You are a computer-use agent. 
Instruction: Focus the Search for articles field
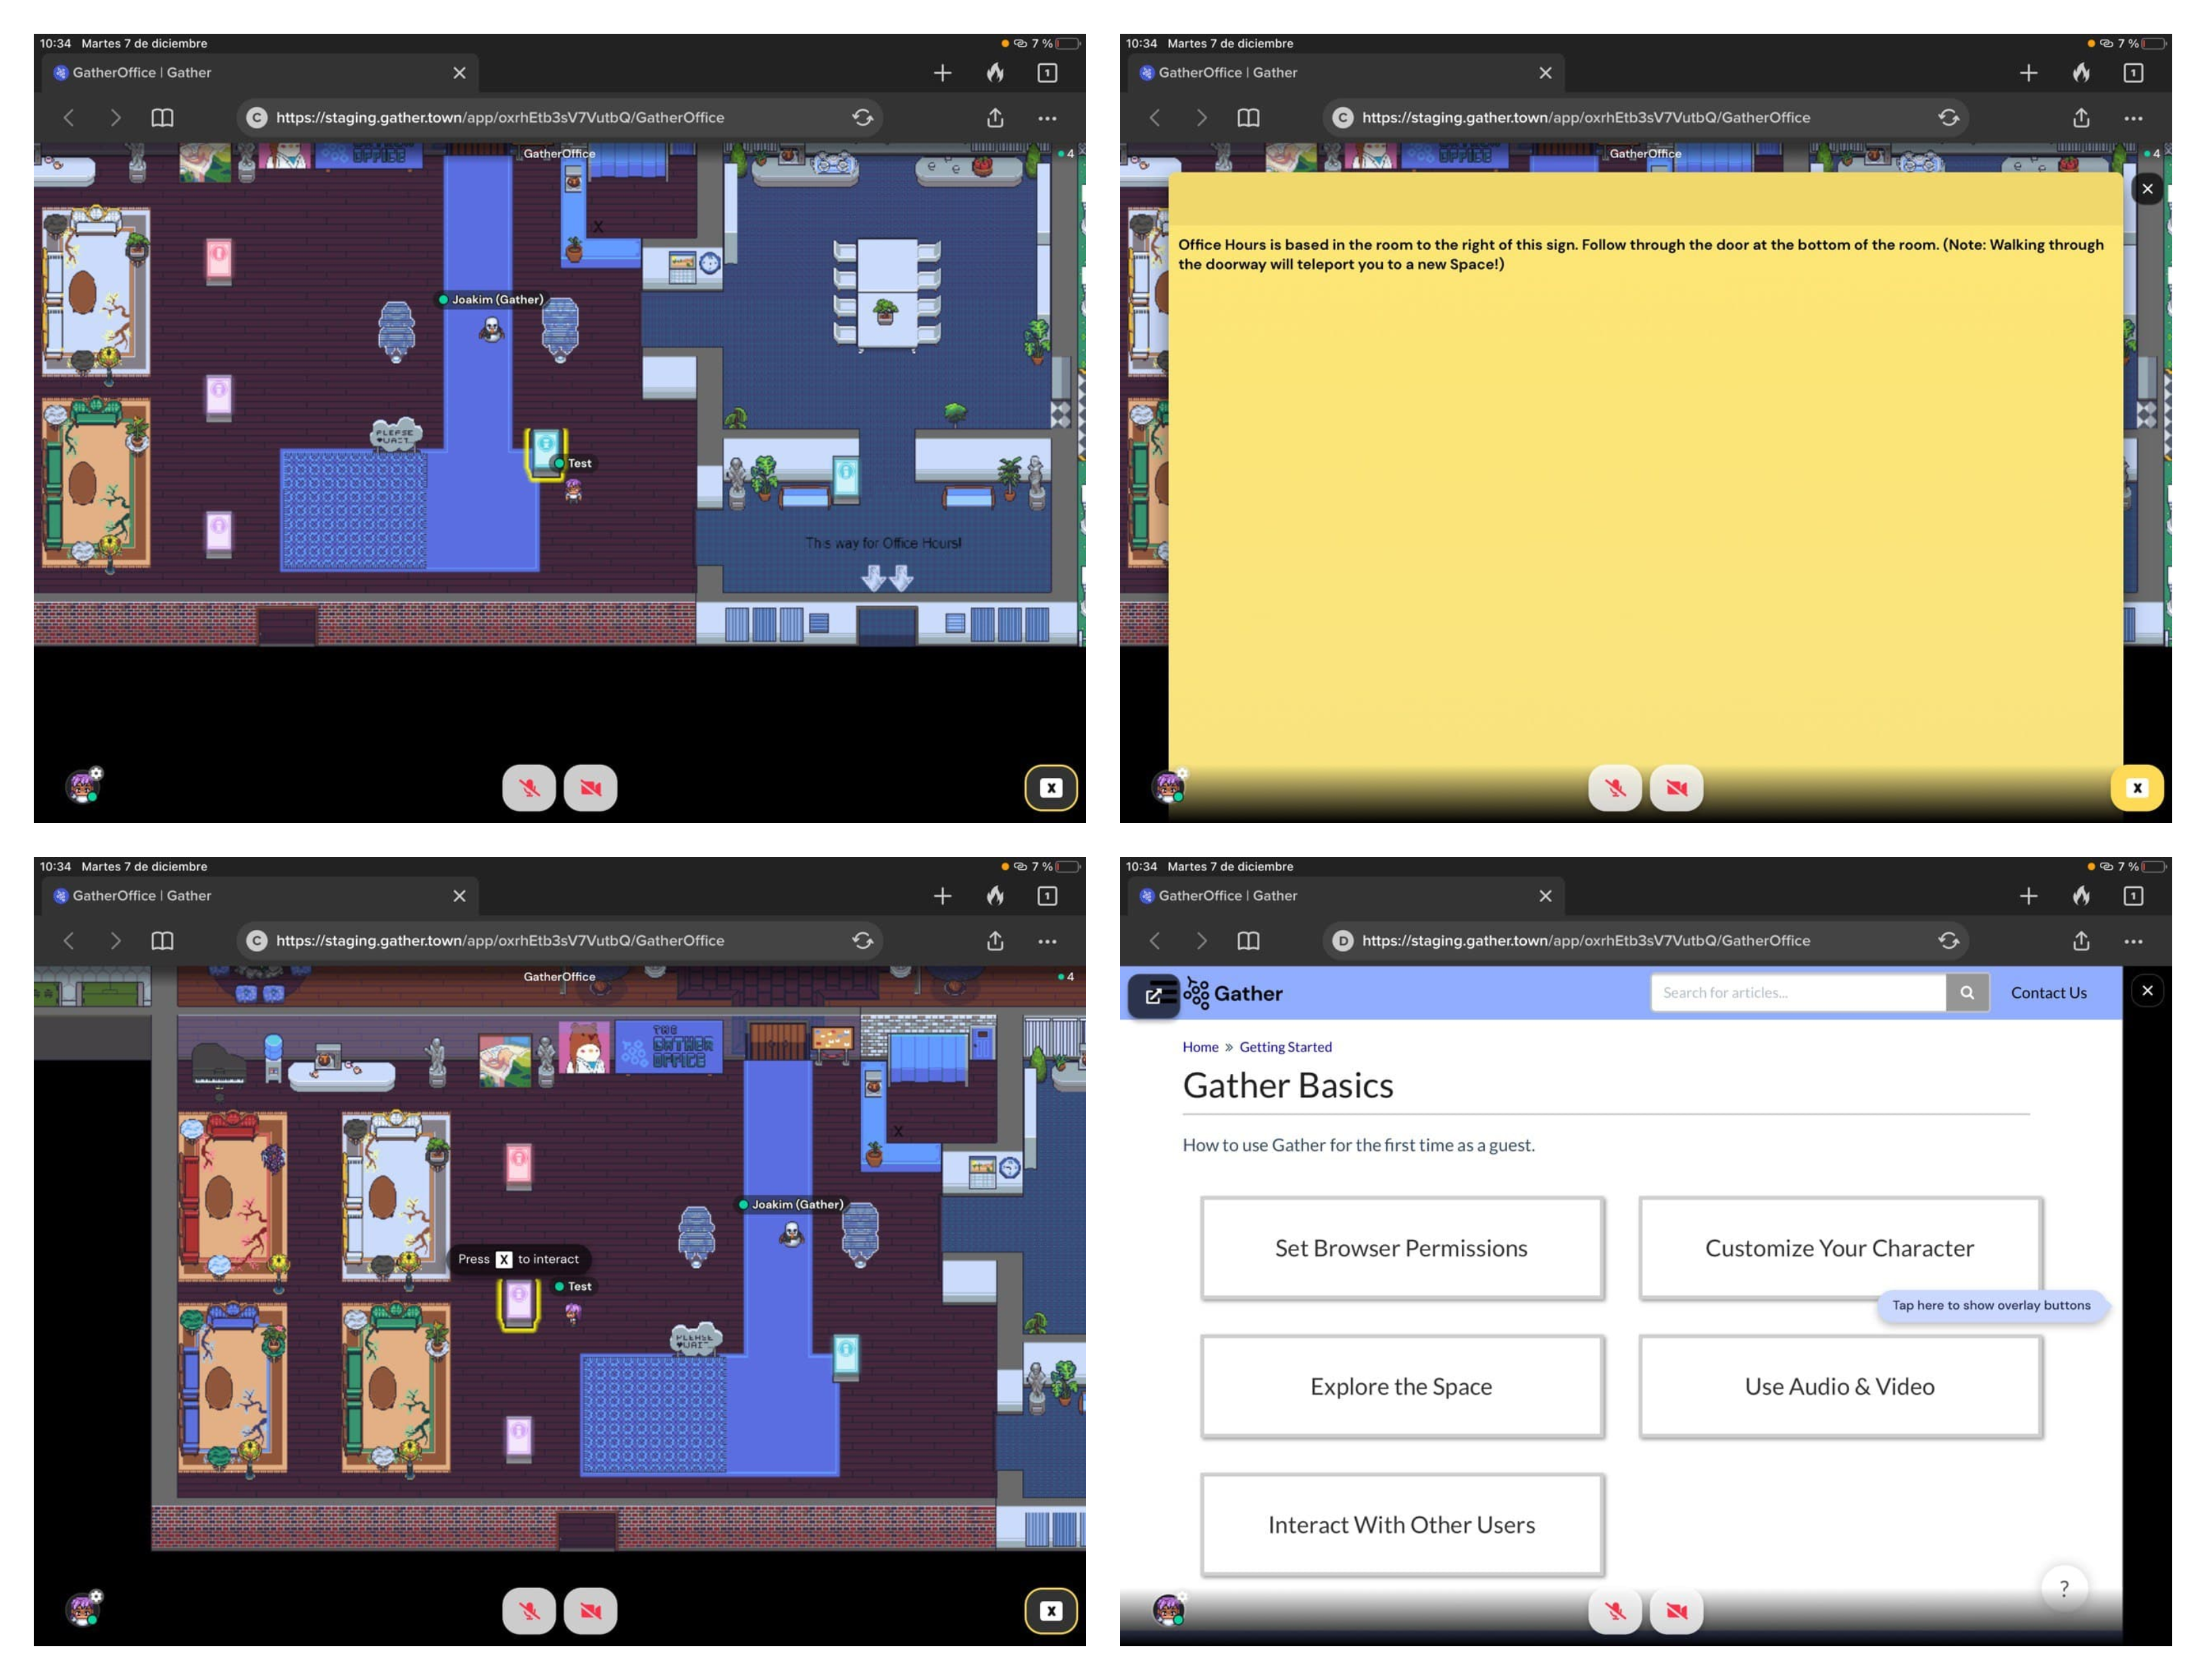tap(1797, 992)
